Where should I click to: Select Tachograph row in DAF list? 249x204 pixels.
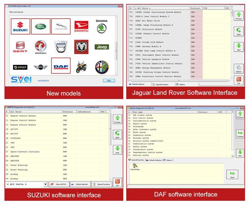[180, 127]
